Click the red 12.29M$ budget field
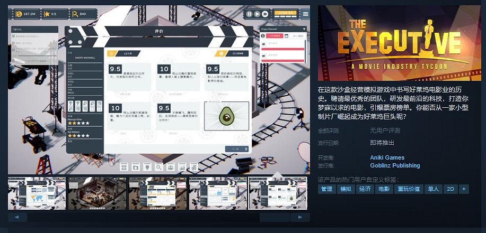486x233 pixels. pos(275,36)
